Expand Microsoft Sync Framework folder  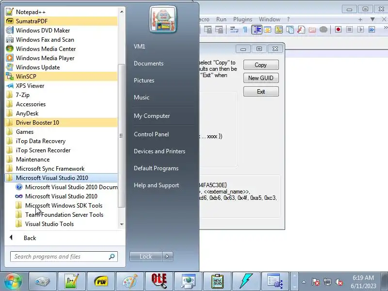coord(61,168)
